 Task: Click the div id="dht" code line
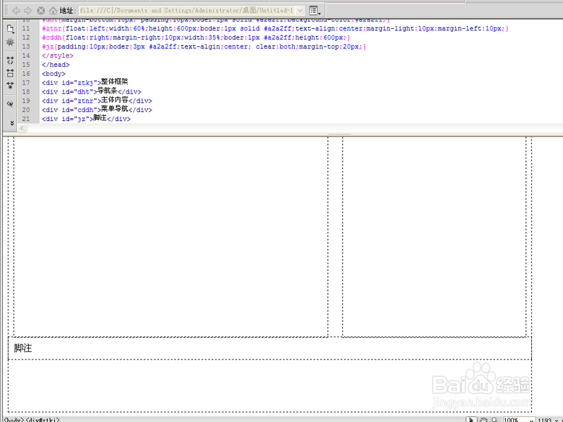pyautogui.click(x=91, y=91)
